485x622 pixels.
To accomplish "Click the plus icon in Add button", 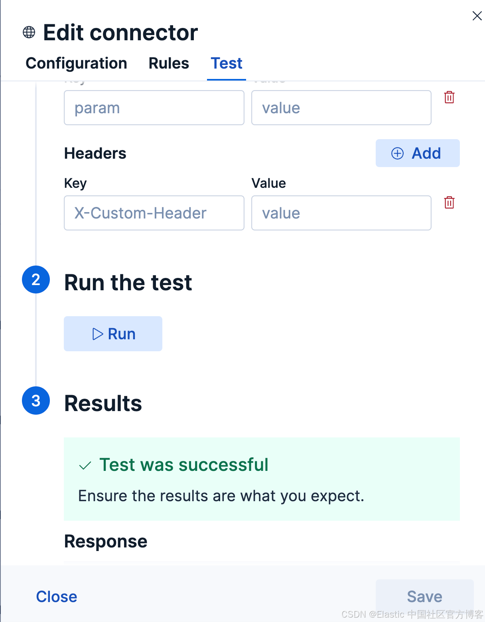I will (397, 154).
